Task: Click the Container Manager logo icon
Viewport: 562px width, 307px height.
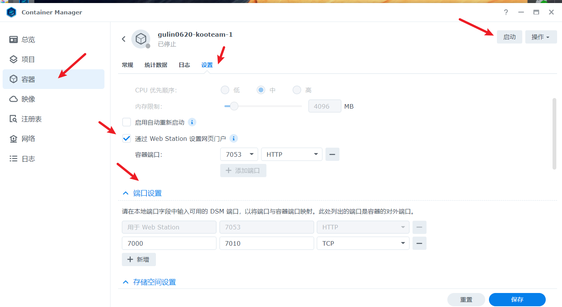Action: [11, 12]
